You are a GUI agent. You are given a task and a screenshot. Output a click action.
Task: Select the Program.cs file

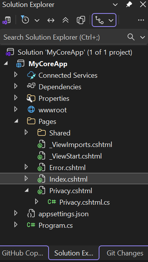pos(56,225)
